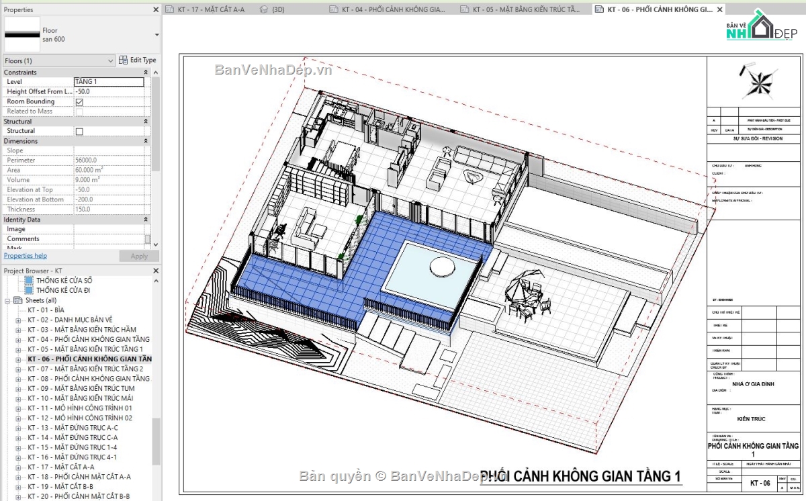Select KT - 15 - MẶT ĐỨNG TRỤC 1-4 sheet
806x501 pixels.
click(x=73, y=447)
